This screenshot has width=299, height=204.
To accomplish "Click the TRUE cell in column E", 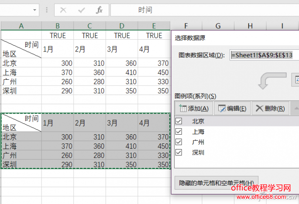I will tap(154, 35).
